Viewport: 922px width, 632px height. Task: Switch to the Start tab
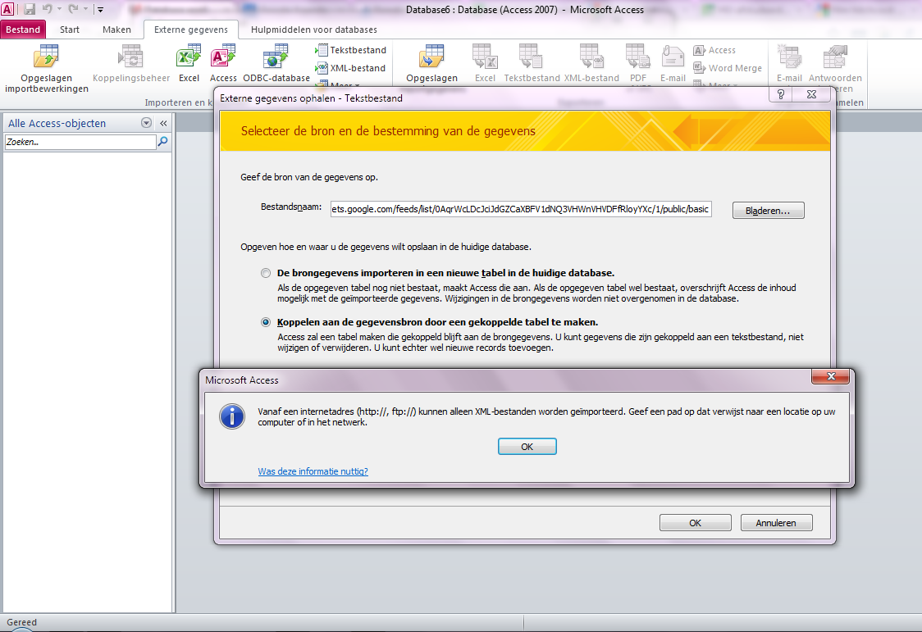point(70,30)
